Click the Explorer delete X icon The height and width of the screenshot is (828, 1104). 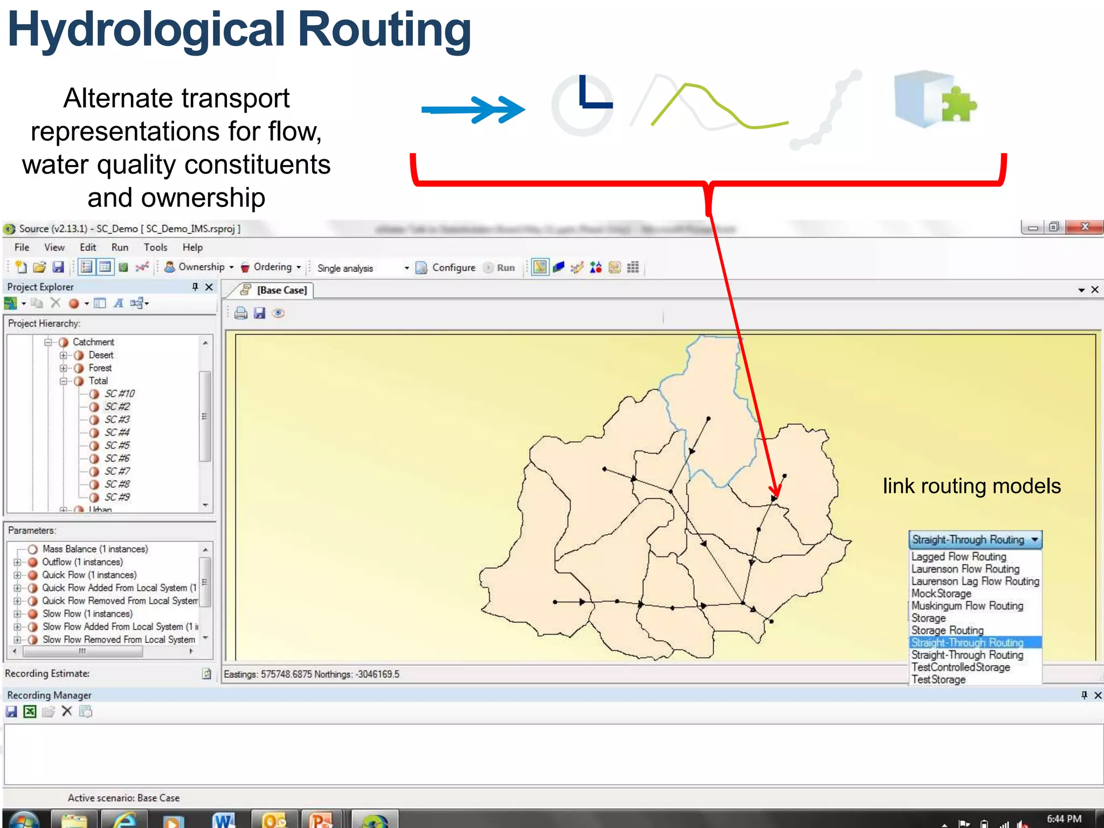tap(56, 303)
